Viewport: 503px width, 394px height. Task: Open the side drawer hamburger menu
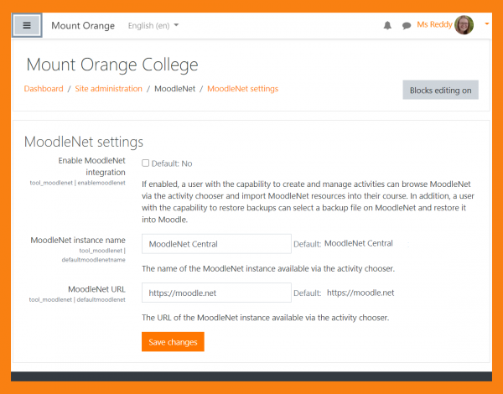27,25
